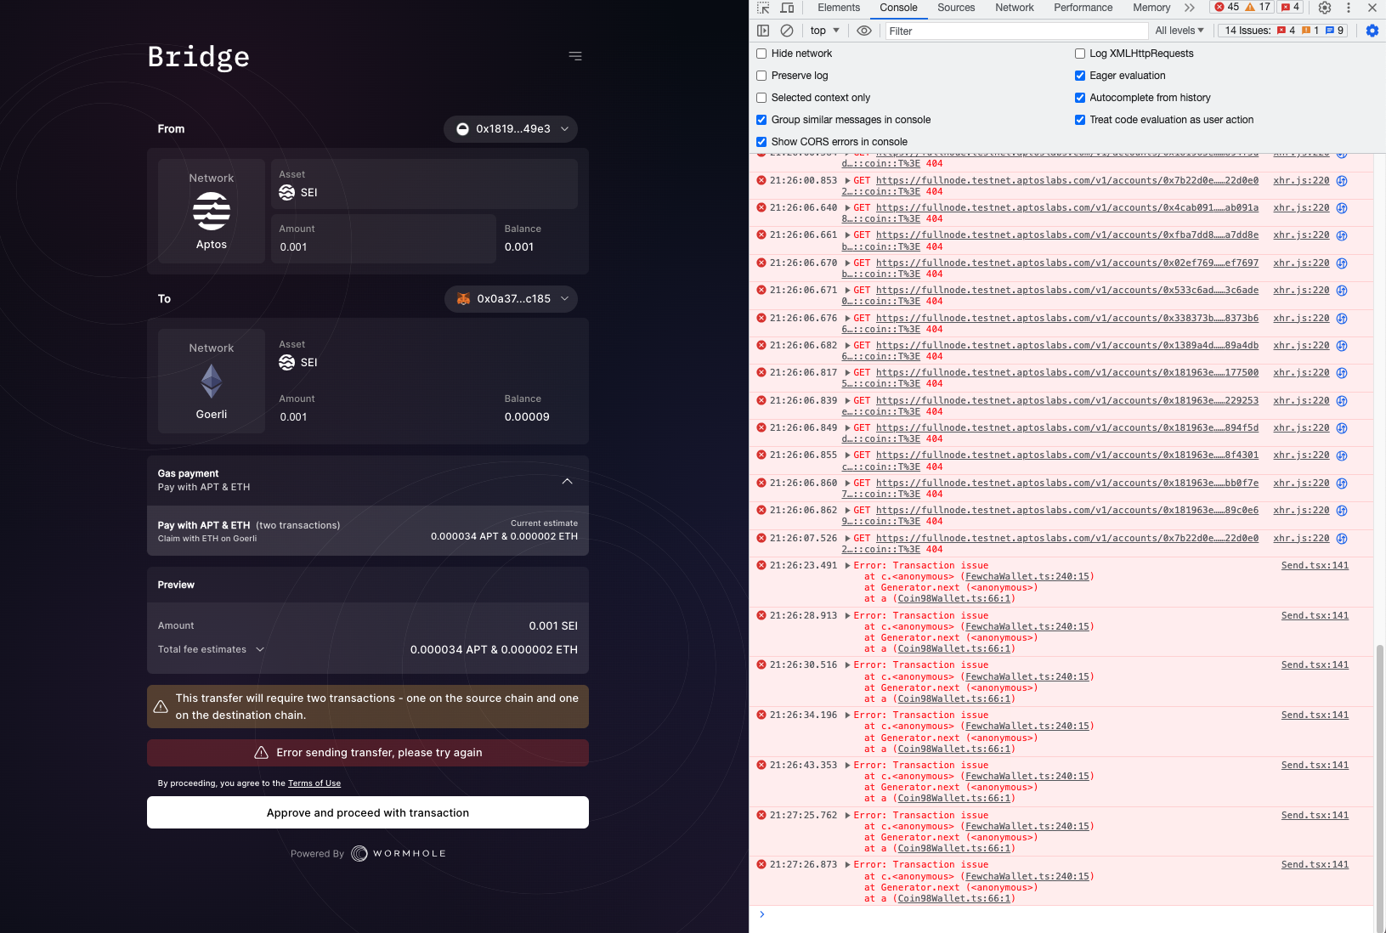Enable the Hide network checkbox

pyautogui.click(x=761, y=54)
